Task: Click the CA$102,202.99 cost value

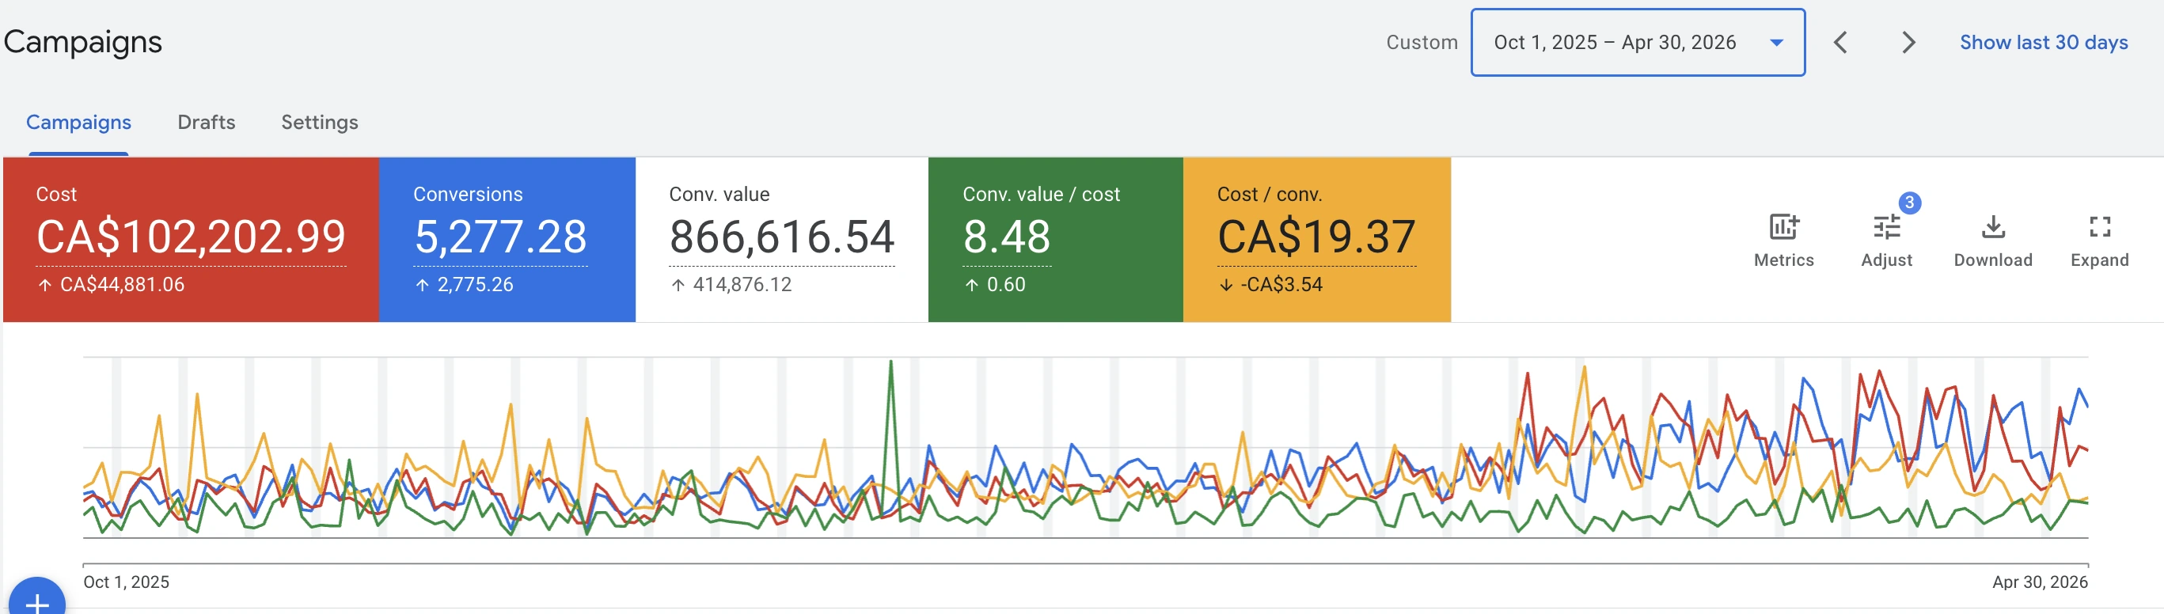Action: [x=191, y=236]
